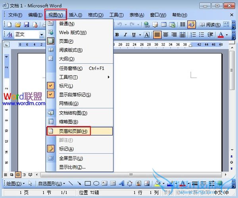Open the Fill Color dropdown arrow
This screenshot has height=198, width=238.
163,183
